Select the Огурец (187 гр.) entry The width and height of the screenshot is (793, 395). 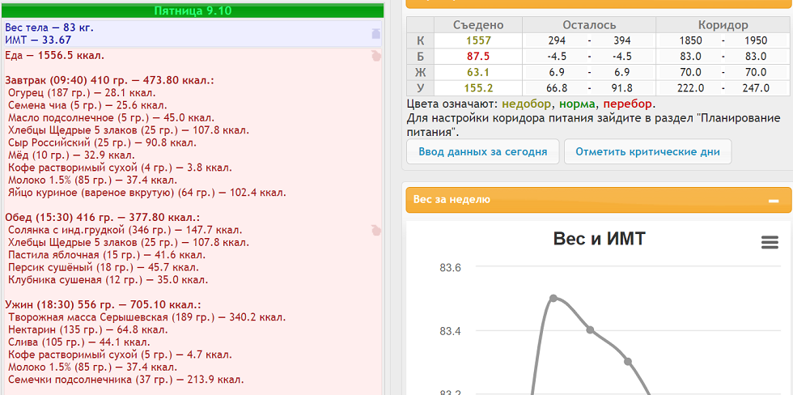82,93
